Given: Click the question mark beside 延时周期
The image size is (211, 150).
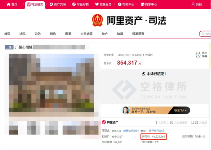Looking at the screenshot, I should [204, 136].
